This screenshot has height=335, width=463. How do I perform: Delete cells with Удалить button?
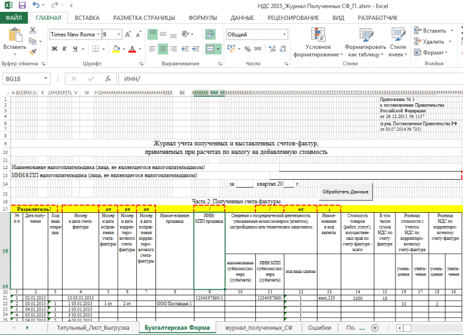point(429,42)
